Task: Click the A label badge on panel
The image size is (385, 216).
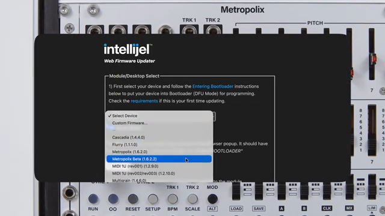Action: (282, 209)
